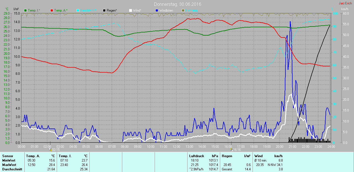Click the 16:16 marker icon on the time axis
The width and height of the screenshot is (354, 172).
click(x=231, y=150)
